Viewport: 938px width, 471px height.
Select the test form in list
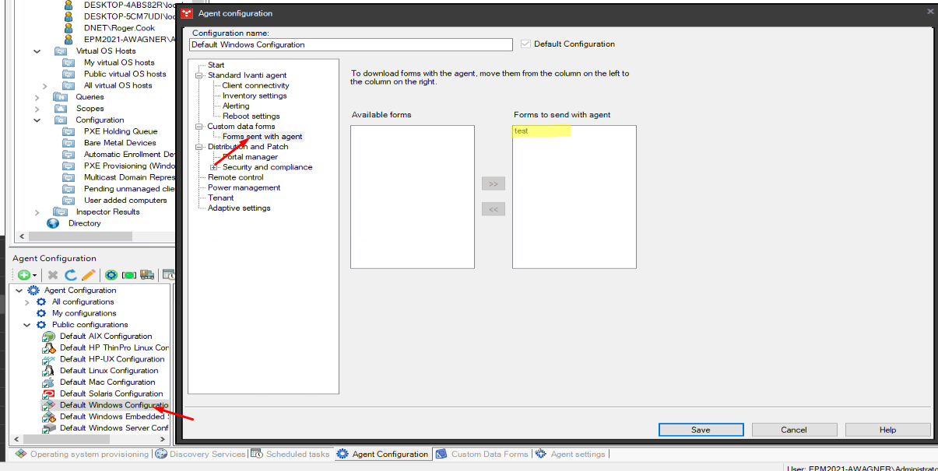tap(522, 131)
